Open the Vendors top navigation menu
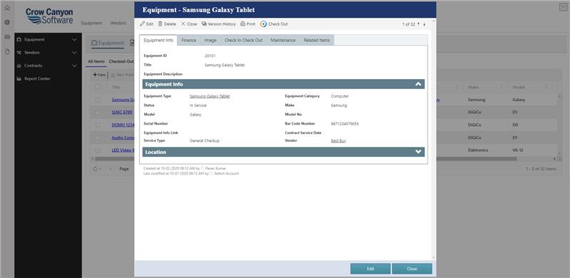Screen dimensions: 570x278 coord(118,23)
